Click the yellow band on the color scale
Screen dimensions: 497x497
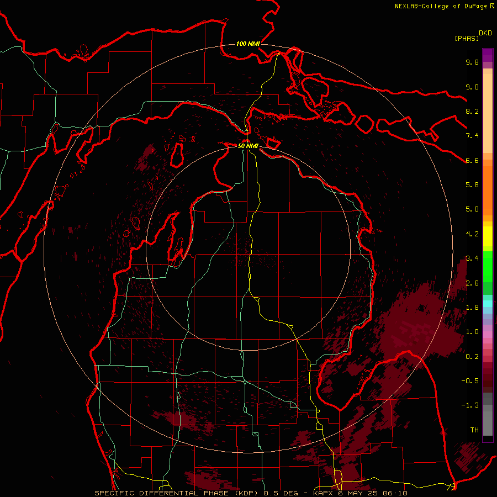488,236
